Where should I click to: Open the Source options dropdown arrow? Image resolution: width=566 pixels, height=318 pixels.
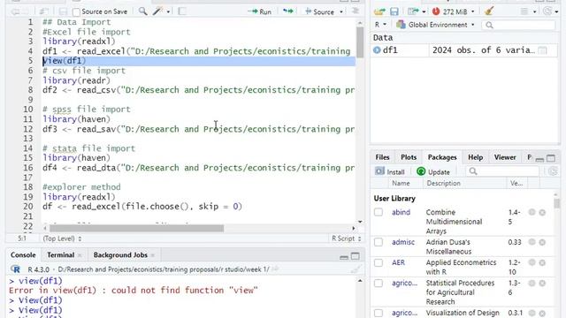click(341, 11)
